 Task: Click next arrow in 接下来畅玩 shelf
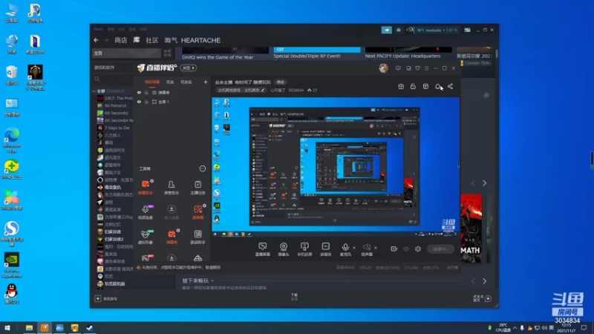pos(485,281)
